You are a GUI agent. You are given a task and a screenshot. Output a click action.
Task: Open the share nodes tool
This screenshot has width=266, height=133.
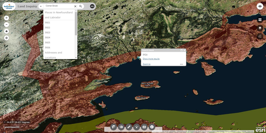(x=137, y=127)
